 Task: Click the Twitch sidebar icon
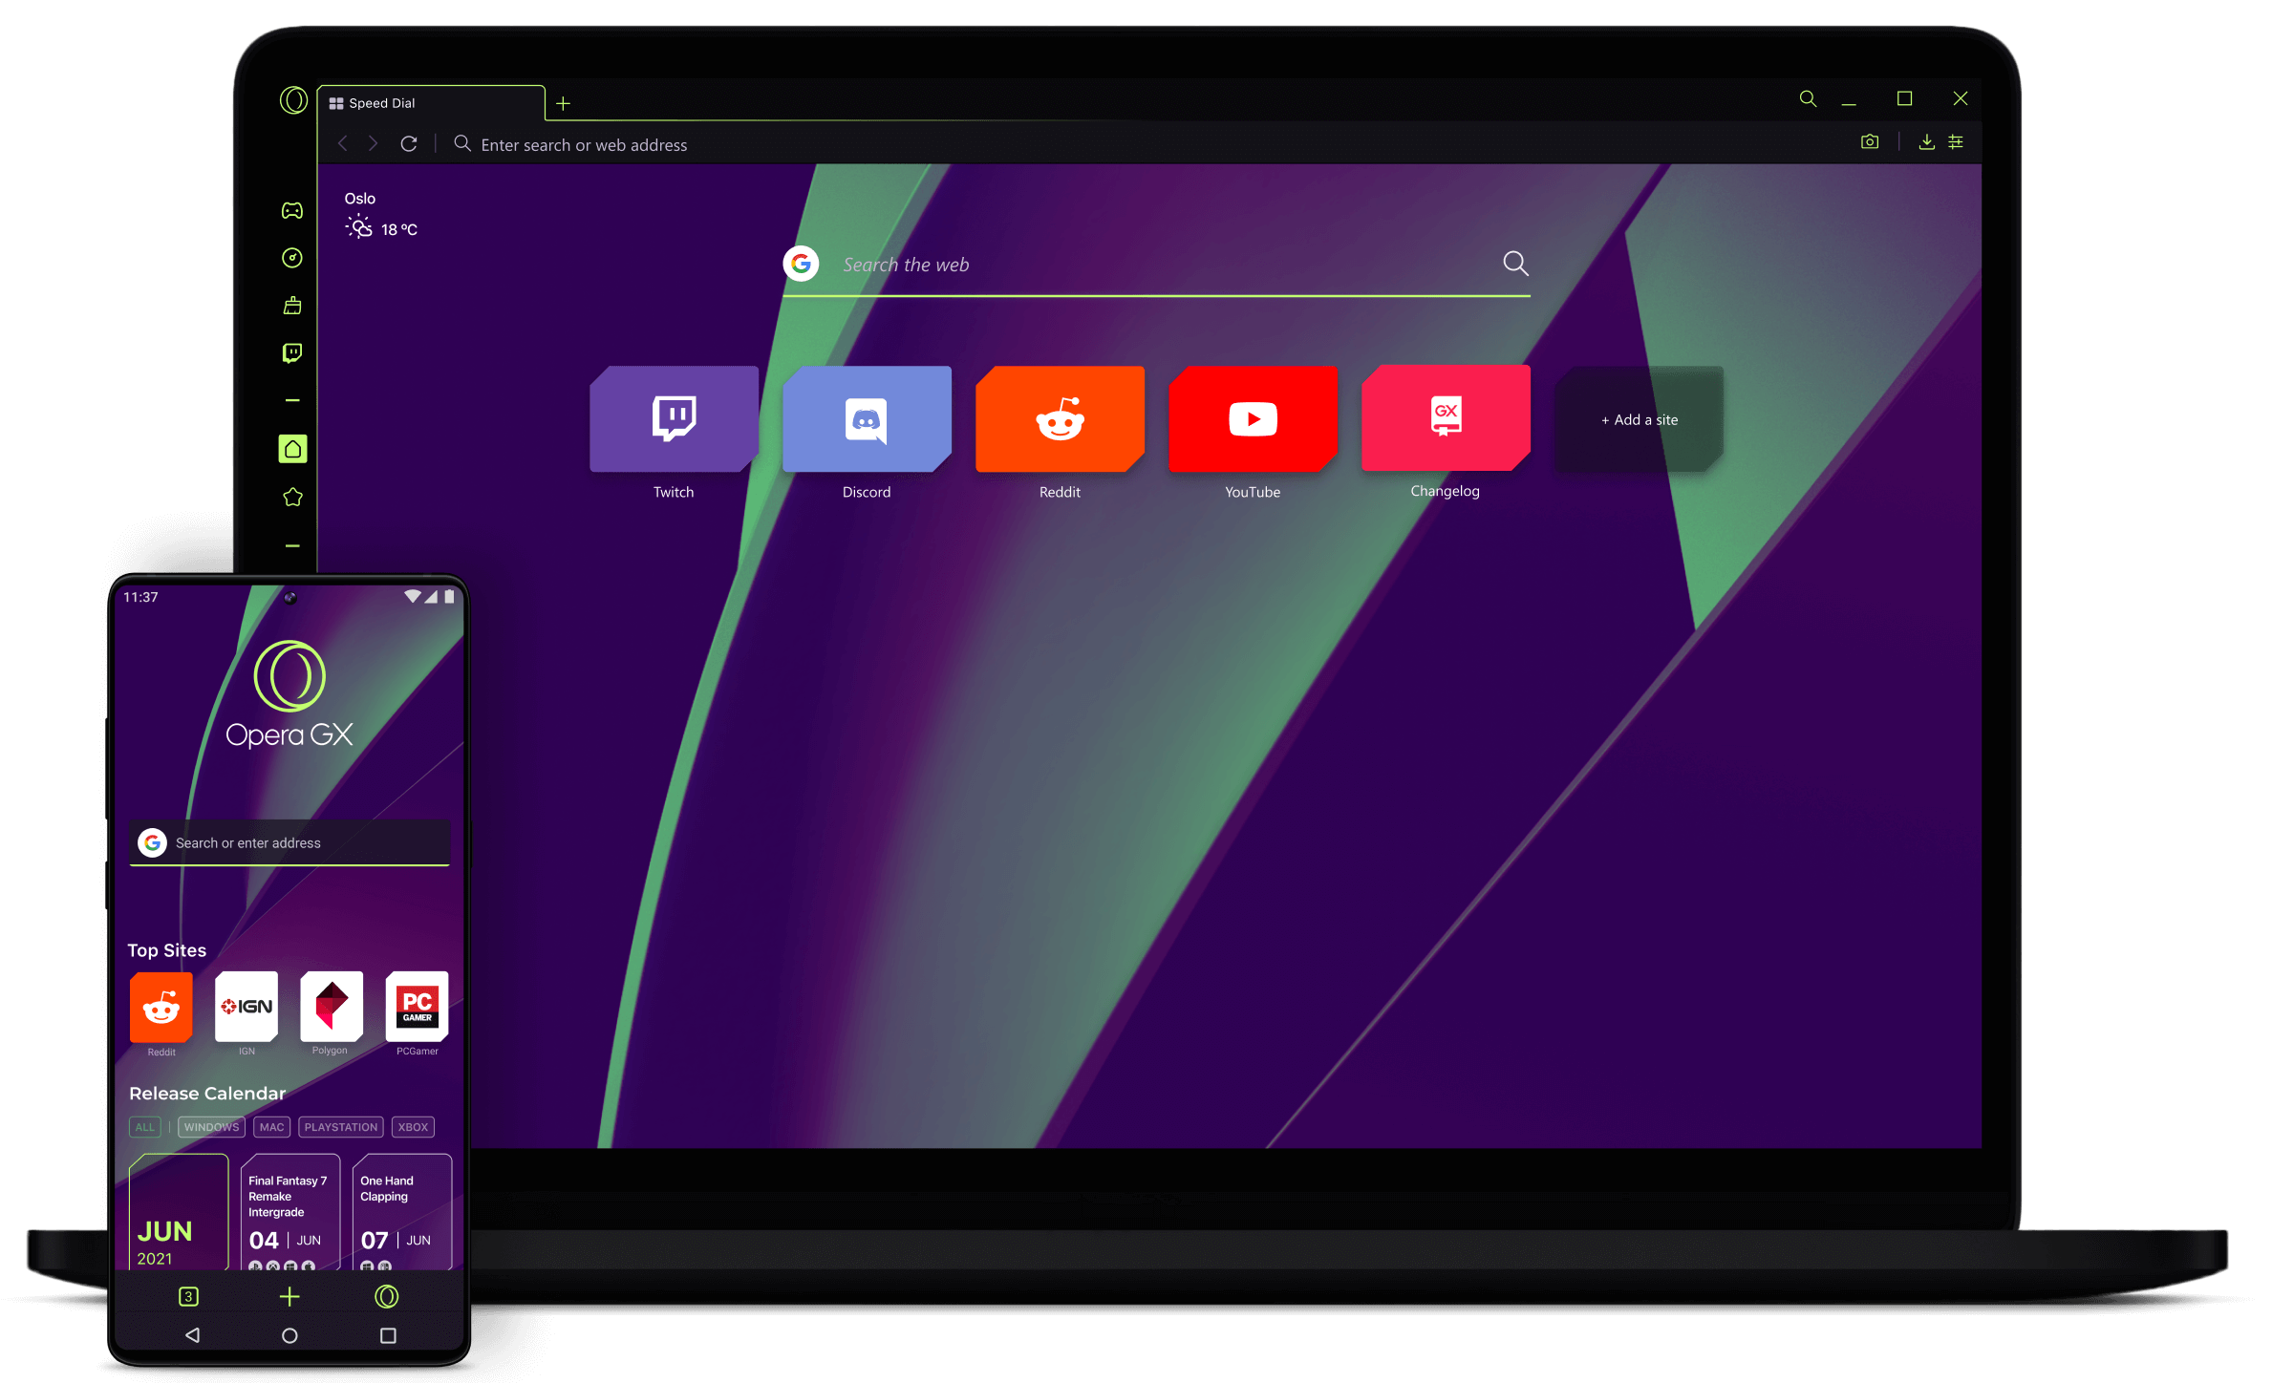click(x=292, y=353)
